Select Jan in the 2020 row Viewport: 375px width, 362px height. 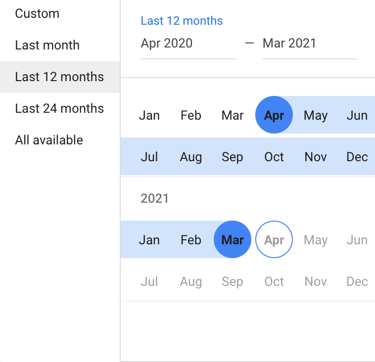coord(149,115)
